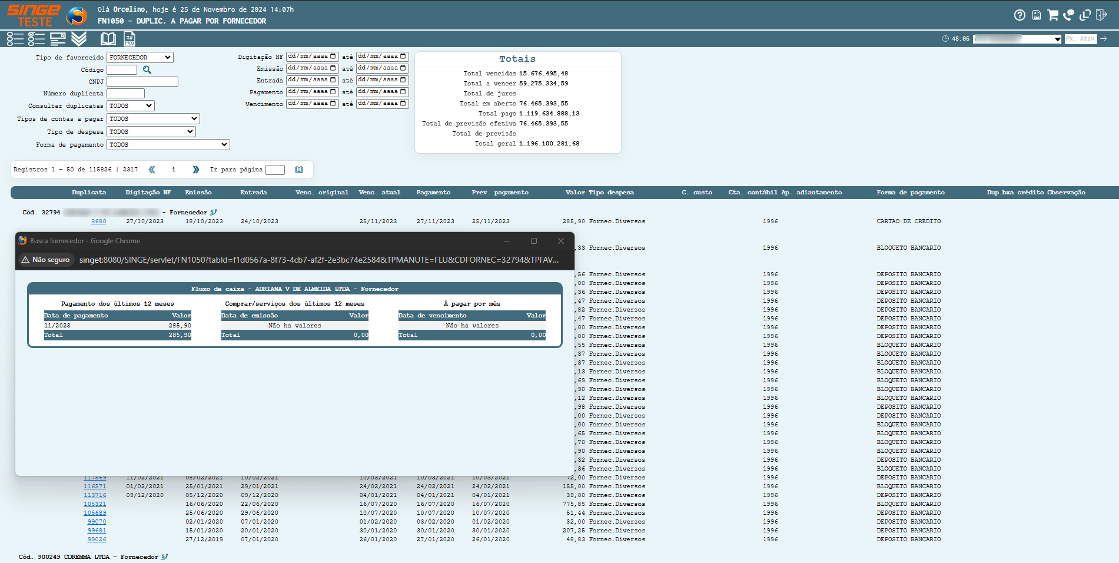Open the Forma de pagamento dropdown
The height and width of the screenshot is (563, 1119).
pos(168,145)
